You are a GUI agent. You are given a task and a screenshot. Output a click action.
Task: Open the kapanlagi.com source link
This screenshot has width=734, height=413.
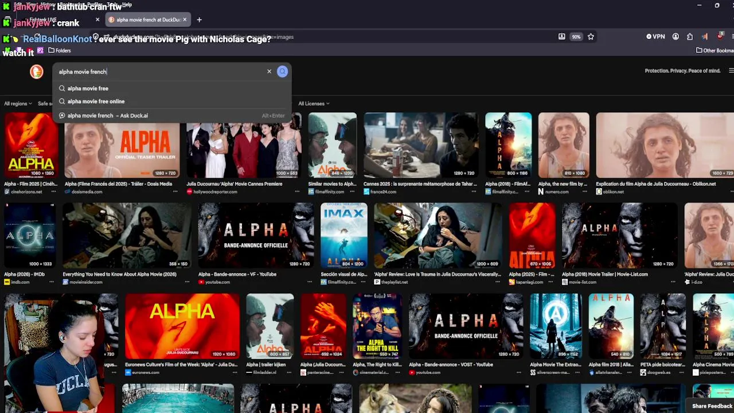(529, 282)
